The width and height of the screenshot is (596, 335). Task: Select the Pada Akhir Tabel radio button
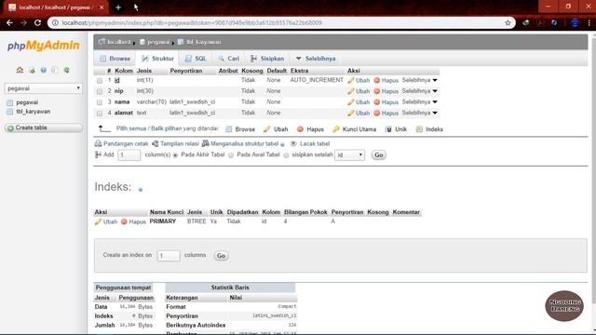176,155
